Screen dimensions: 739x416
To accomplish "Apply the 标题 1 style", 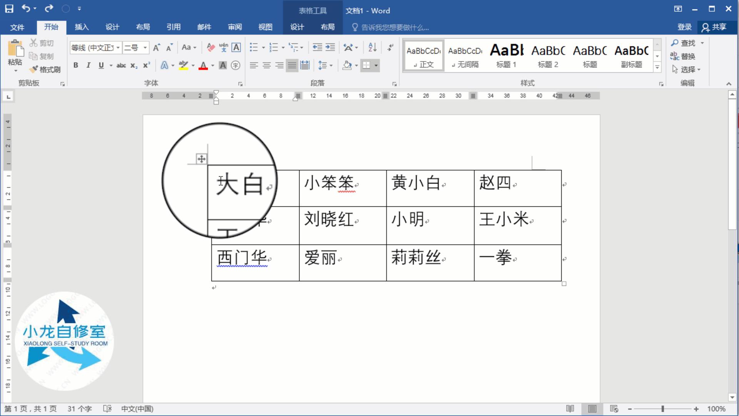I will pos(506,55).
